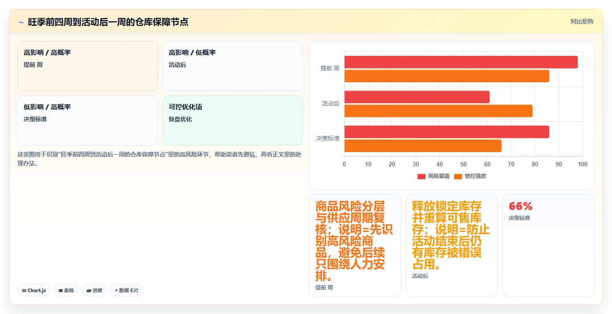612x314 pixels.
Task: Click the 决策标准 y-axis label on chart
Action: (x=328, y=138)
